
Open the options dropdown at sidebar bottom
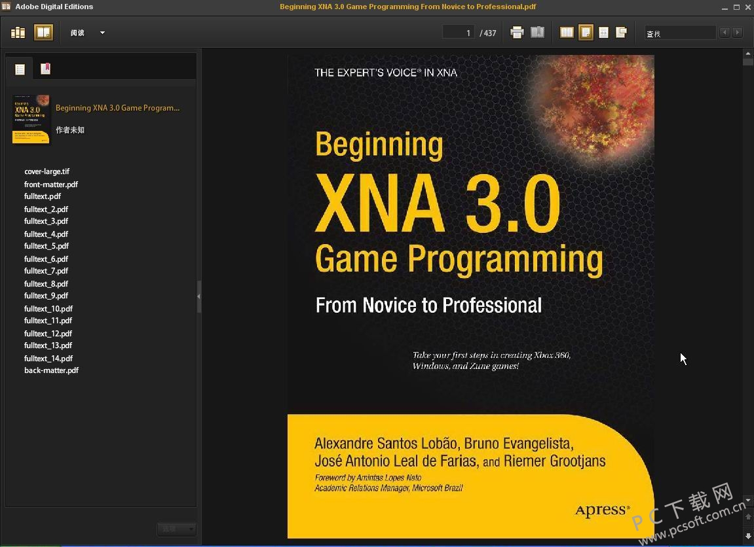(176, 529)
